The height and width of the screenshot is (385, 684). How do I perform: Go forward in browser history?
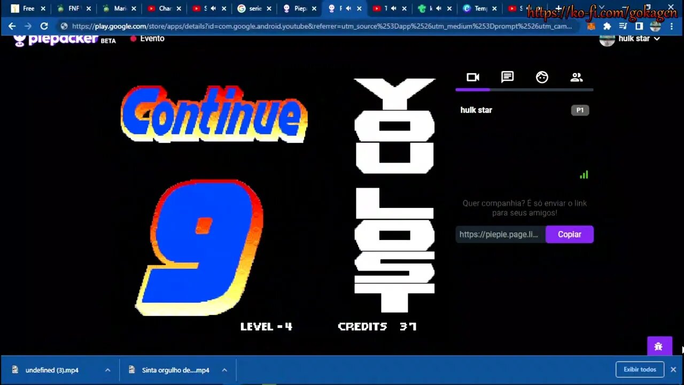point(28,26)
